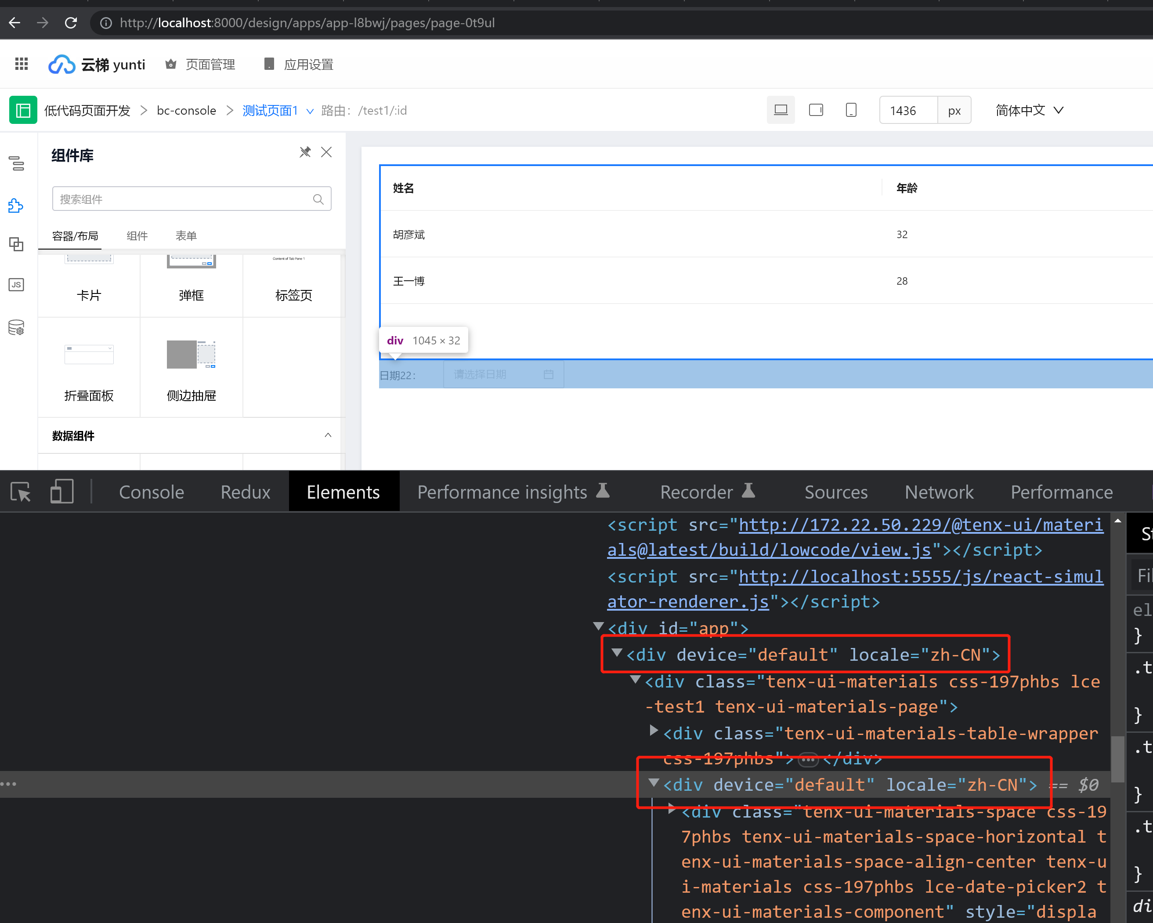
Task: Collapse the selected div device="default" node
Action: click(x=654, y=783)
